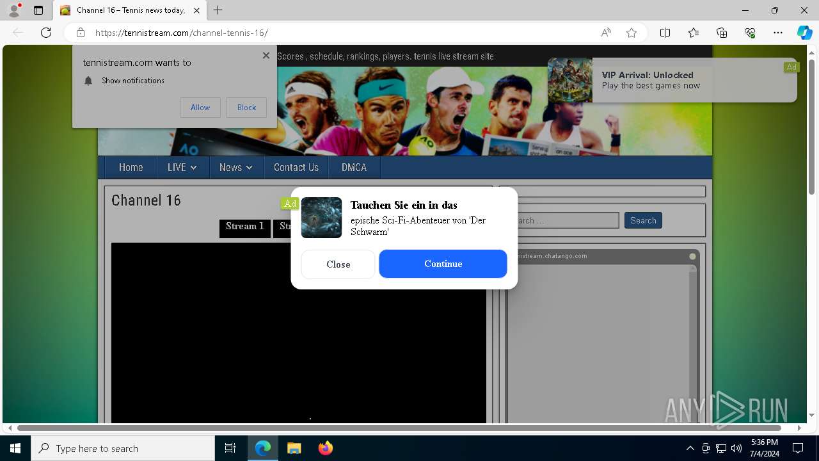This screenshot has width=819, height=461.
Task: Go to the Home page
Action: click(x=131, y=167)
